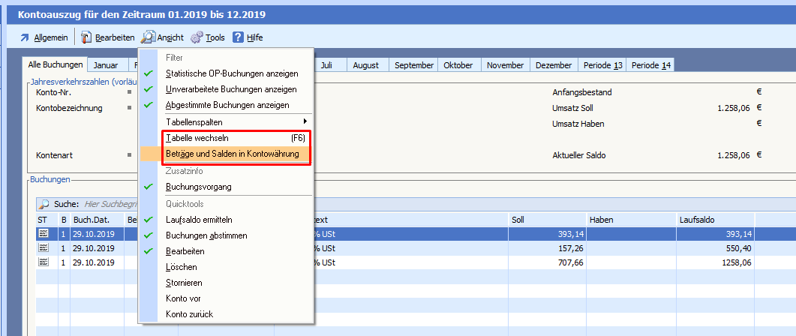The width and height of the screenshot is (796, 336).
Task: Click the status icon of the first booking row
Action: (x=43, y=234)
